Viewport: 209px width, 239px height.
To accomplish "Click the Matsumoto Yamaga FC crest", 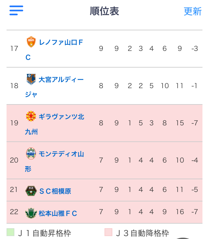I will [31, 213].
